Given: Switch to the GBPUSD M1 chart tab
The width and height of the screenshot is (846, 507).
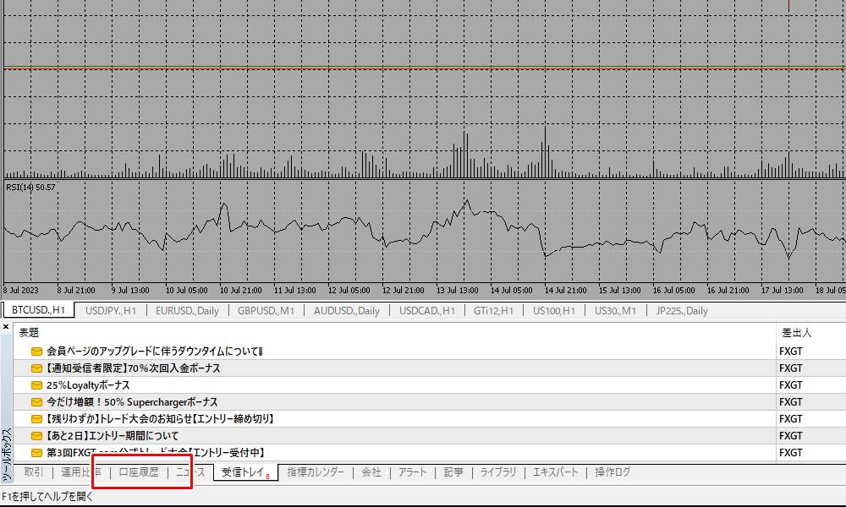Looking at the screenshot, I should click(x=266, y=310).
